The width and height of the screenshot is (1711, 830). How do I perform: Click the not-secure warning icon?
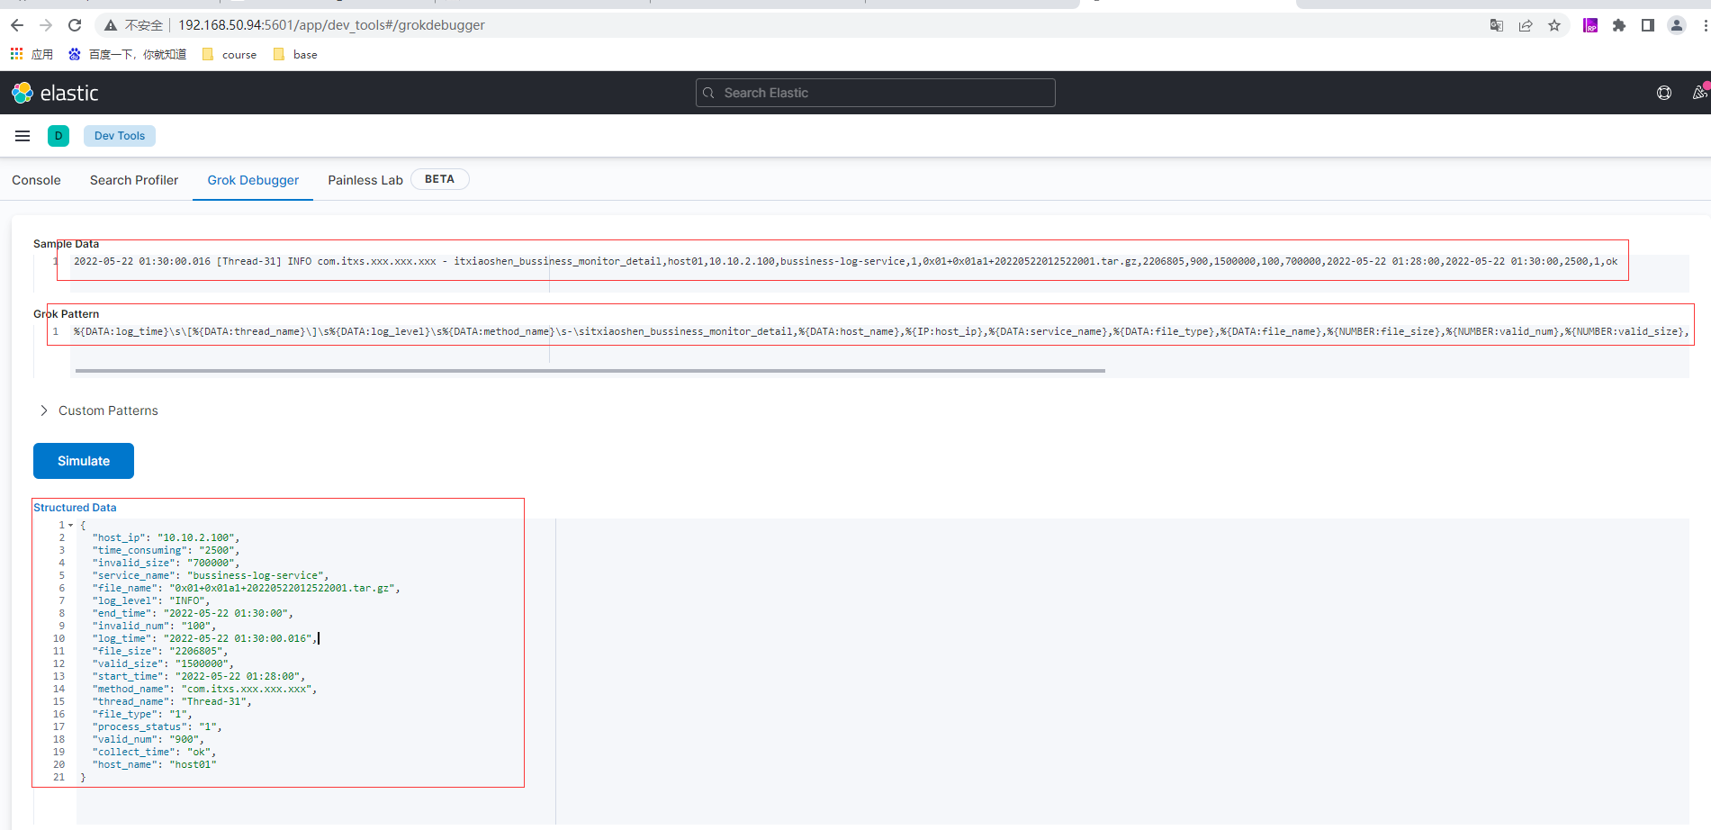(x=111, y=25)
